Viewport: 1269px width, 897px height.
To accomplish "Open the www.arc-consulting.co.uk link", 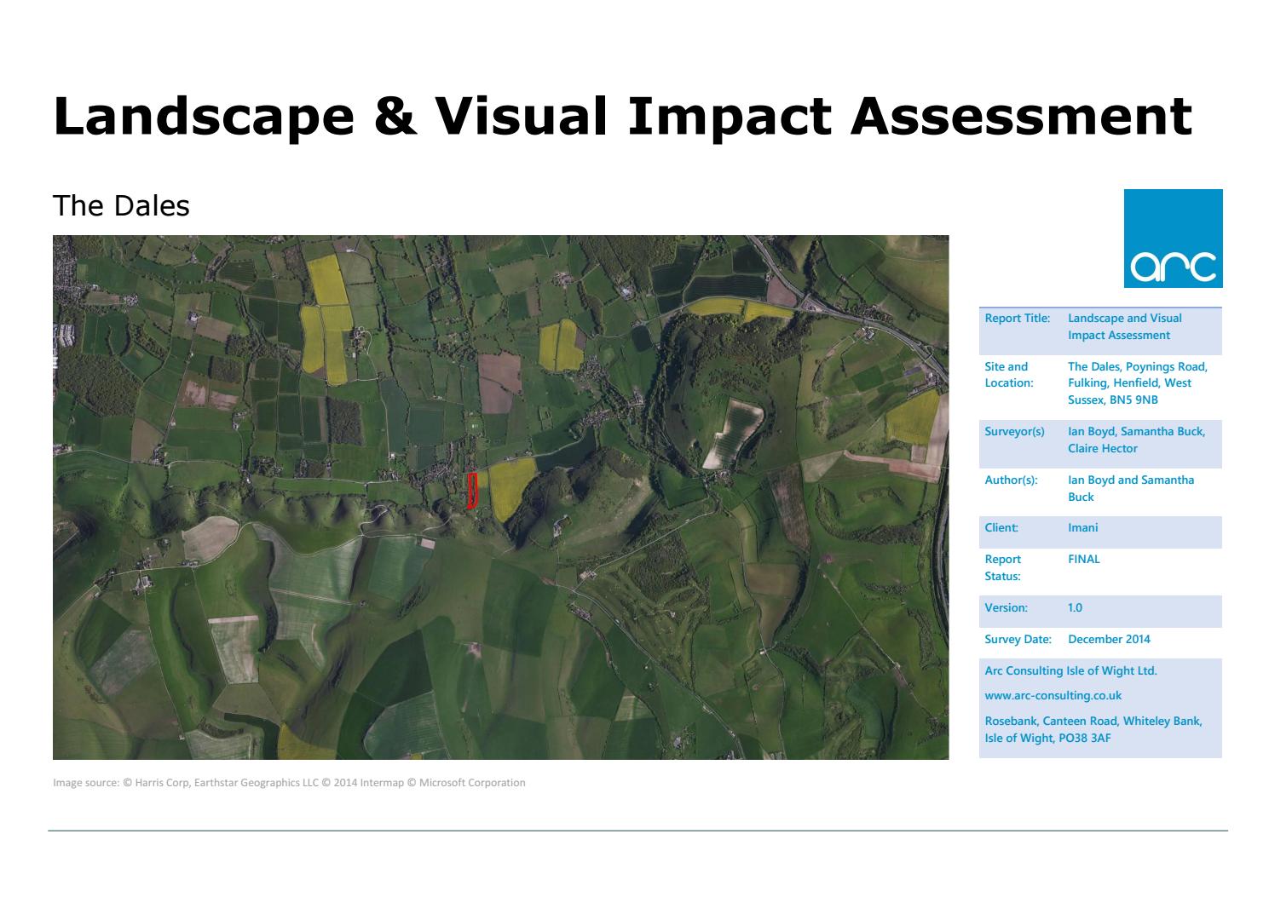I will coord(1054,695).
